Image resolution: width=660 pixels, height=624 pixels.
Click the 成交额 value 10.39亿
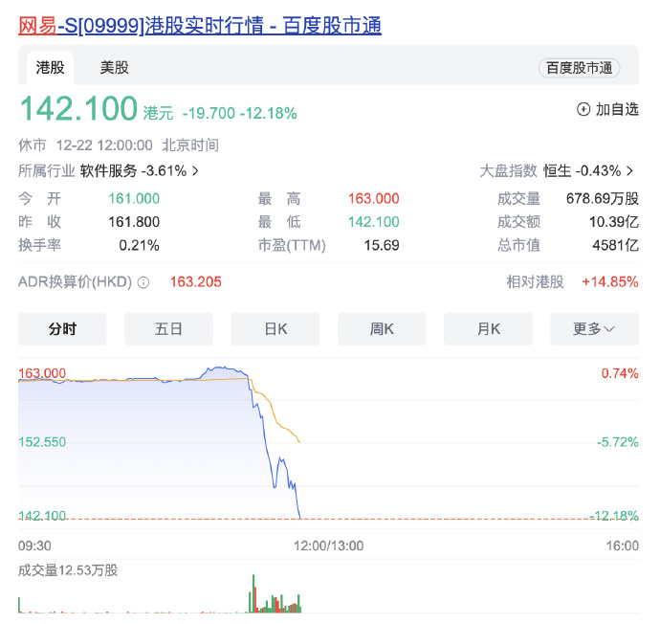coord(614,222)
